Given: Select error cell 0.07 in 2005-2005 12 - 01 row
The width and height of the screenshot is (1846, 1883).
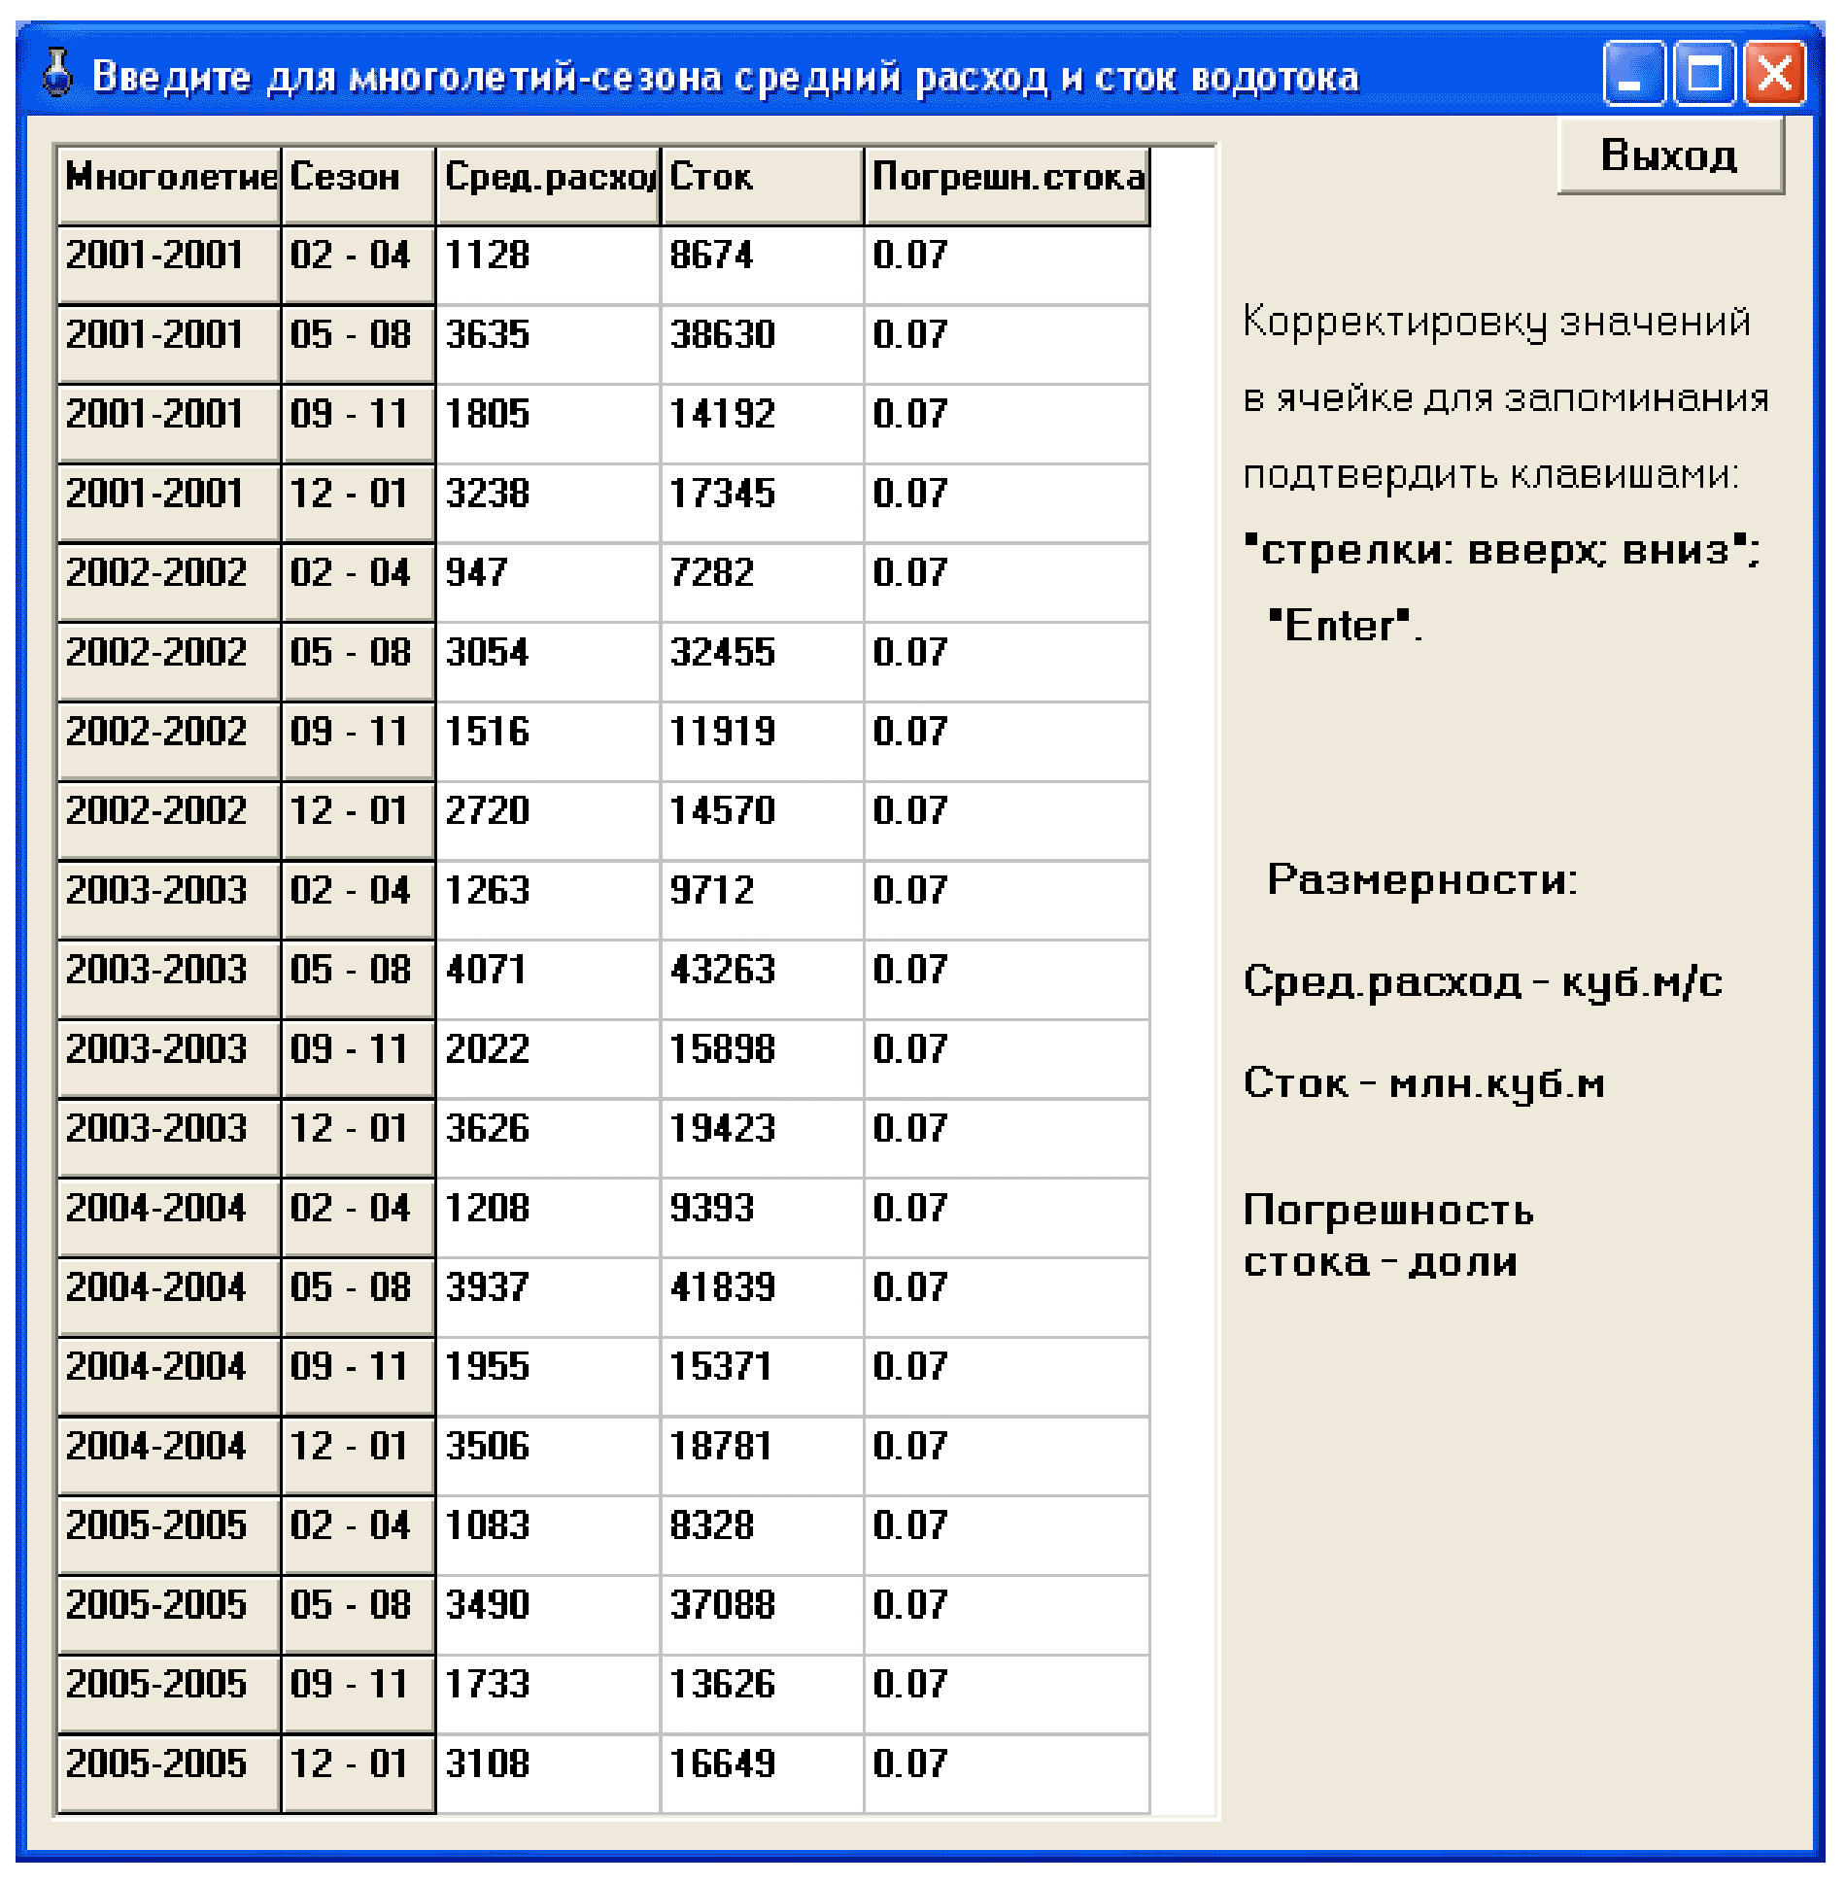Looking at the screenshot, I should click(1007, 1774).
